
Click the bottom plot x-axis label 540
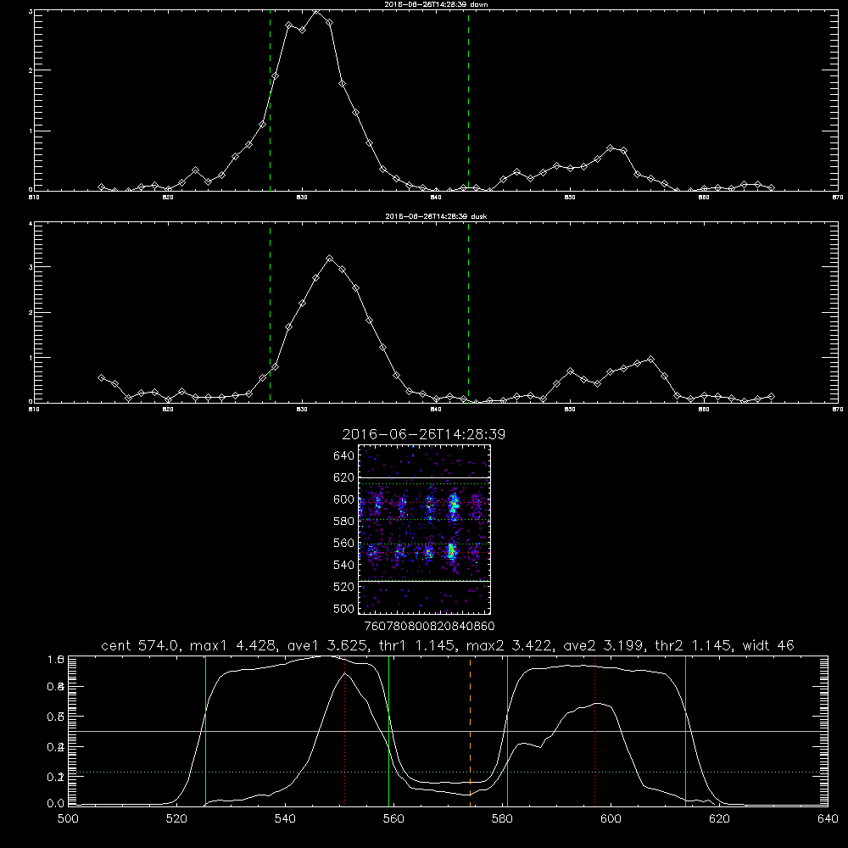(x=285, y=819)
